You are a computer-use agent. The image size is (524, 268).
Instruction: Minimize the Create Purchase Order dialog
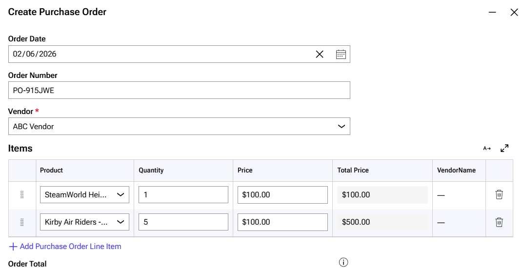click(492, 12)
